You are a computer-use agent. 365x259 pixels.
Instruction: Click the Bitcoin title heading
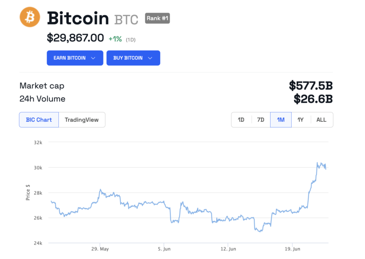click(78, 18)
